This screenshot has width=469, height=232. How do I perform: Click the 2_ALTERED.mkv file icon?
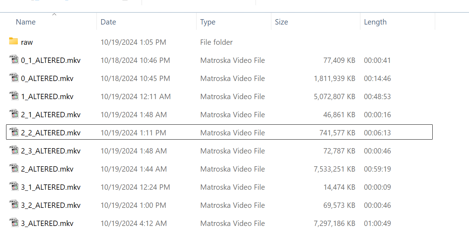pos(14,168)
